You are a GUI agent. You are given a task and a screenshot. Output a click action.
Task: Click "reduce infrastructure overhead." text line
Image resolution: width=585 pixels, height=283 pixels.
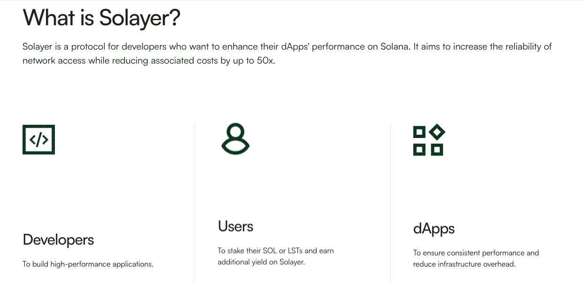[x=464, y=264]
